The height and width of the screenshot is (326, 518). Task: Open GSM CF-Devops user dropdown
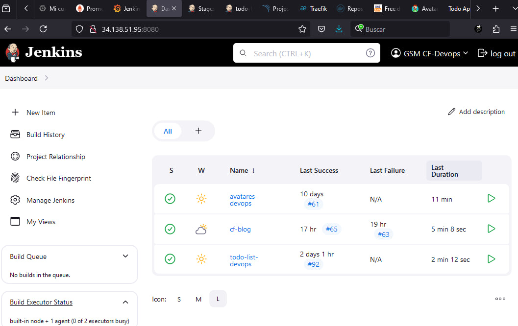(x=429, y=53)
